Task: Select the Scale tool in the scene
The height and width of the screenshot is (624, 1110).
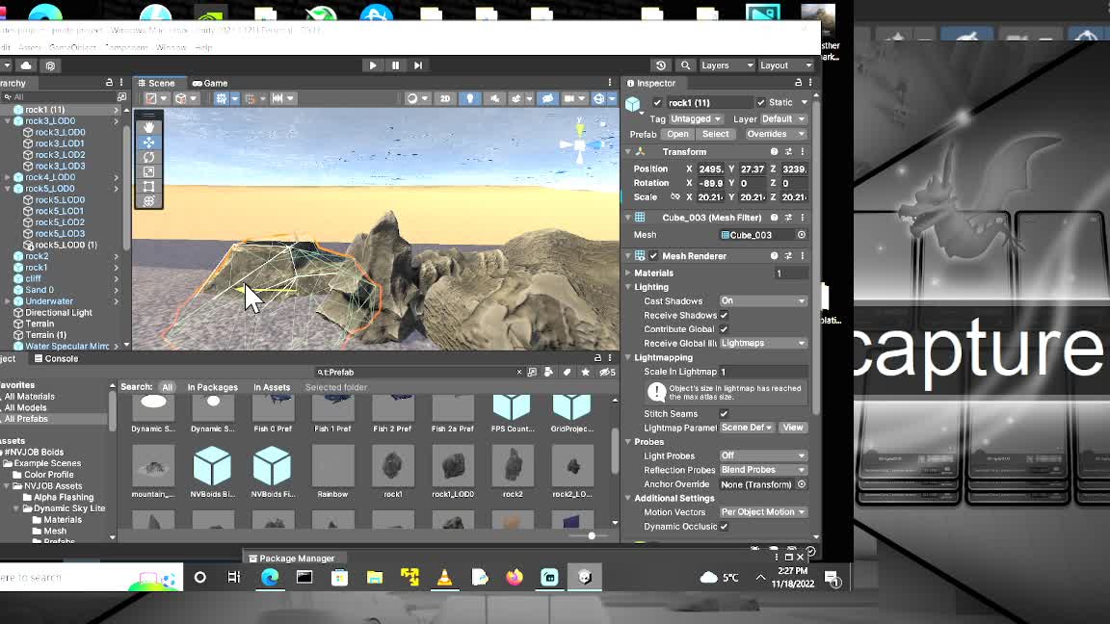Action: (x=148, y=172)
